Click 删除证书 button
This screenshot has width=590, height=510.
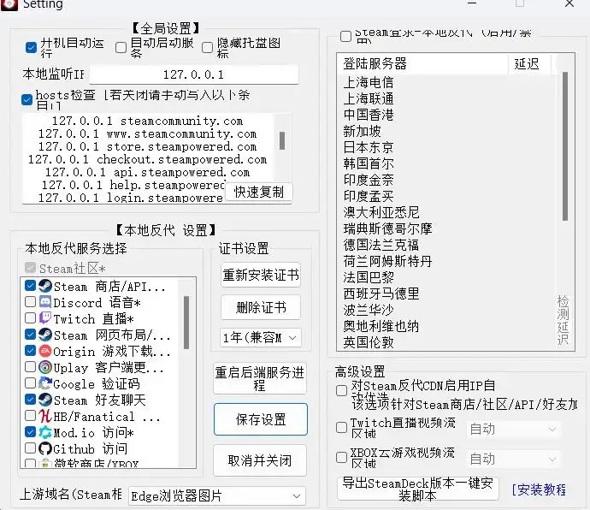(261, 307)
